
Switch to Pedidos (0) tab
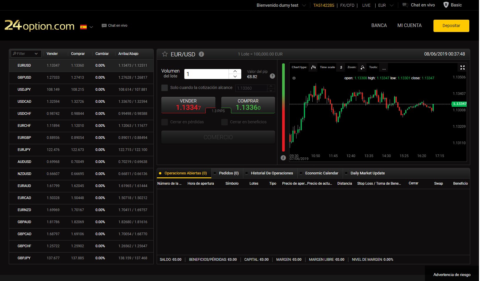point(227,173)
